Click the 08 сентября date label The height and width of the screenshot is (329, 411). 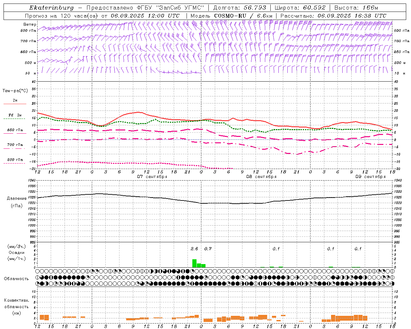coord(261,177)
